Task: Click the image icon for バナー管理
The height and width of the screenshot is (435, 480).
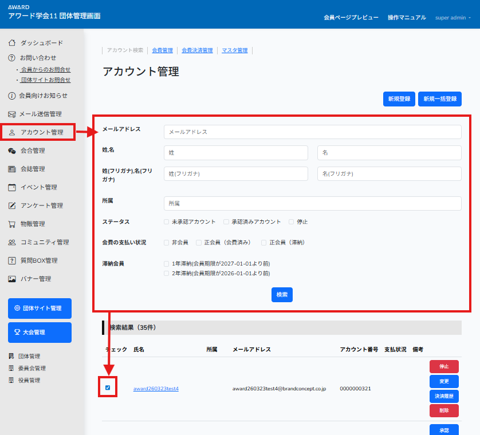Action: click(12, 279)
